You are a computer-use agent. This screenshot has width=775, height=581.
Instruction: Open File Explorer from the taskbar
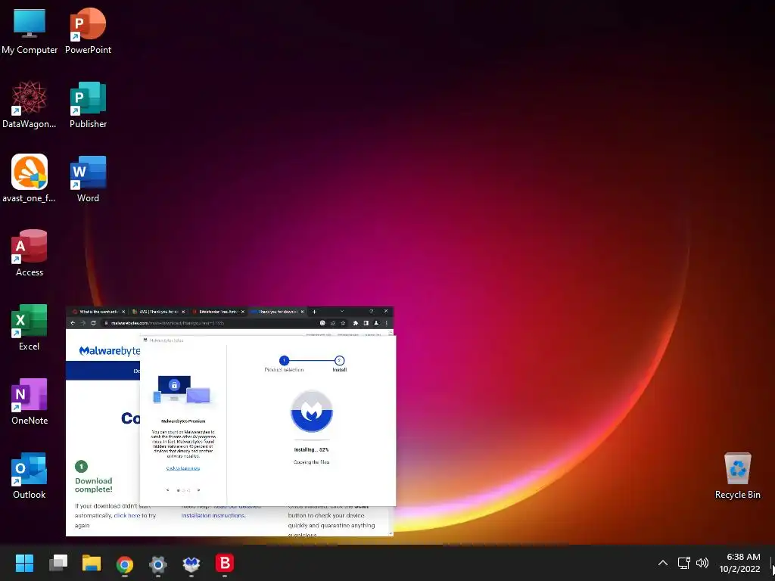92,563
